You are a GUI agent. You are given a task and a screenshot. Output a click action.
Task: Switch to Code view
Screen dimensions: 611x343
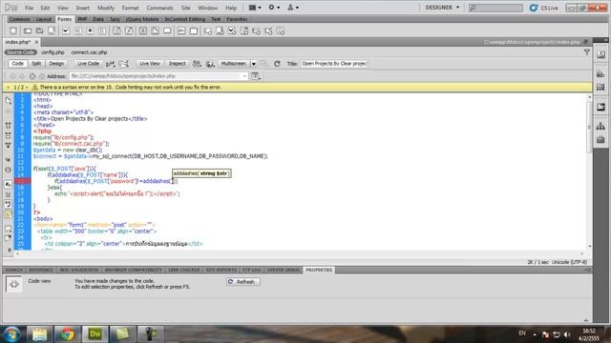coord(17,64)
